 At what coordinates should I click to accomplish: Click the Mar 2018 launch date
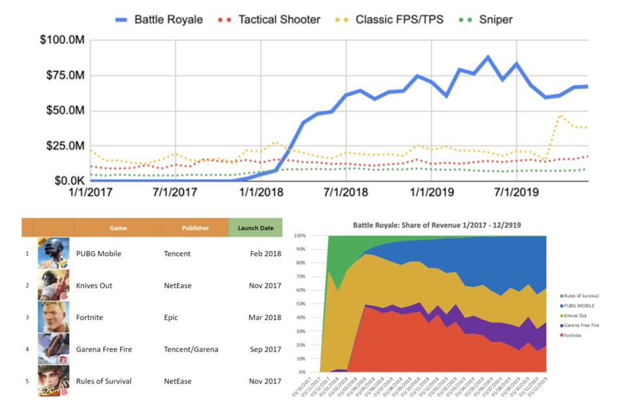coord(264,317)
